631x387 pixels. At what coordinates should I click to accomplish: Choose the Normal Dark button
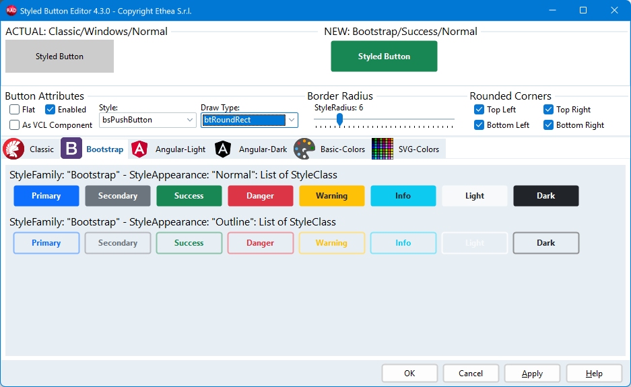pos(546,196)
